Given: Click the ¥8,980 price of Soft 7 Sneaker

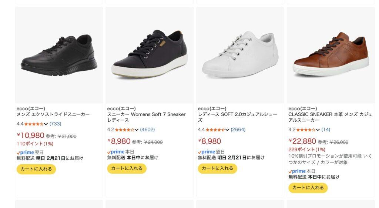Looking at the screenshot, I should [119, 141].
